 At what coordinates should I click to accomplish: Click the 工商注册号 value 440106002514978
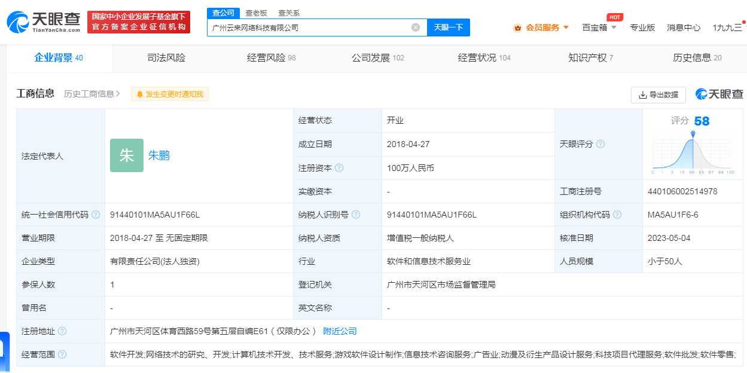682,191
